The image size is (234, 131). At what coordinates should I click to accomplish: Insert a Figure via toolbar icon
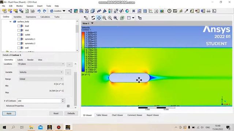point(162,11)
